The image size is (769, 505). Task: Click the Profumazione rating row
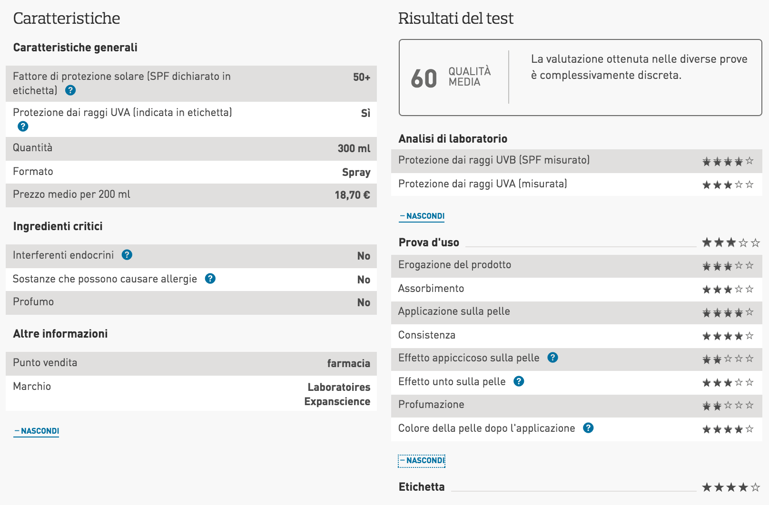coord(577,406)
